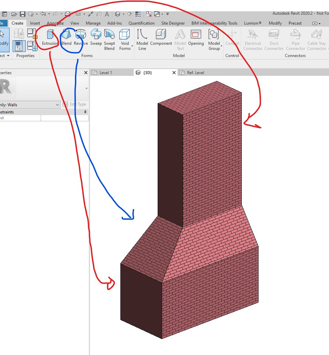Open the Quantification ribbon tab
The image size is (329, 355).
[141, 23]
